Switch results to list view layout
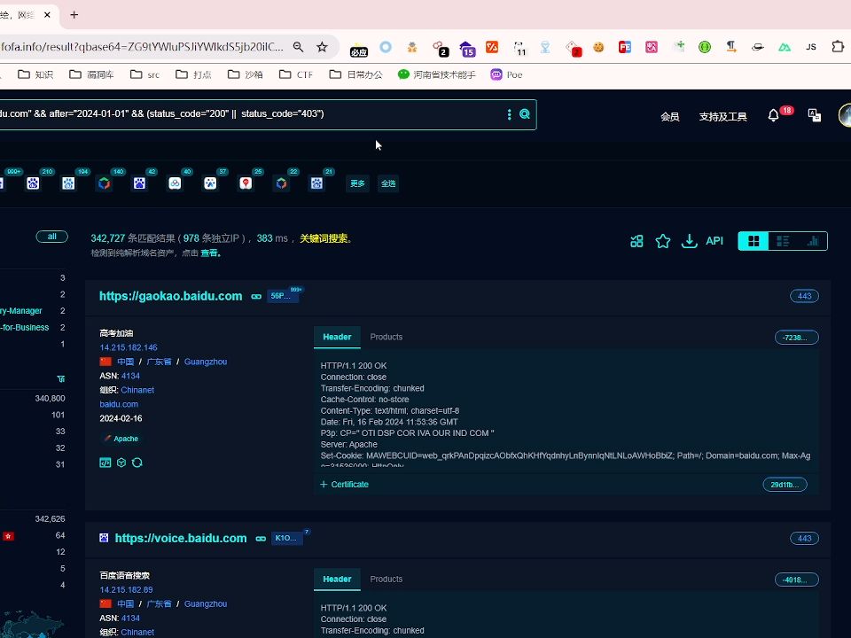The height and width of the screenshot is (638, 851). pyautogui.click(x=783, y=240)
